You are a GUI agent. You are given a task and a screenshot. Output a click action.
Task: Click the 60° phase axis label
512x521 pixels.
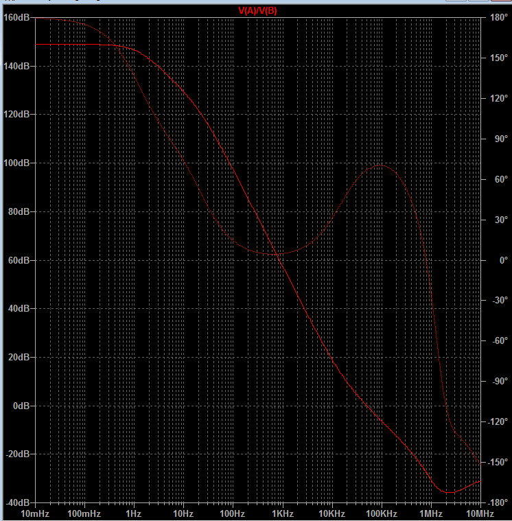pos(501,179)
